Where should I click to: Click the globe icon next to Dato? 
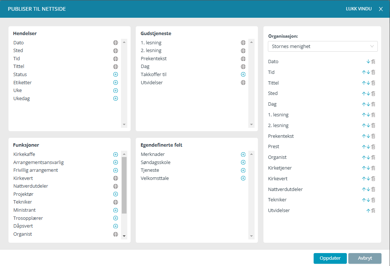point(115,42)
